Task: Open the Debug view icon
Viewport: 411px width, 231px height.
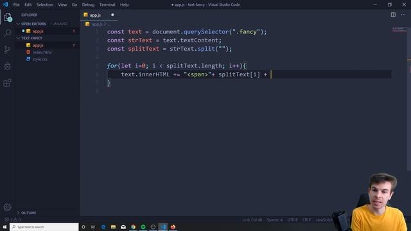Action: (7, 66)
